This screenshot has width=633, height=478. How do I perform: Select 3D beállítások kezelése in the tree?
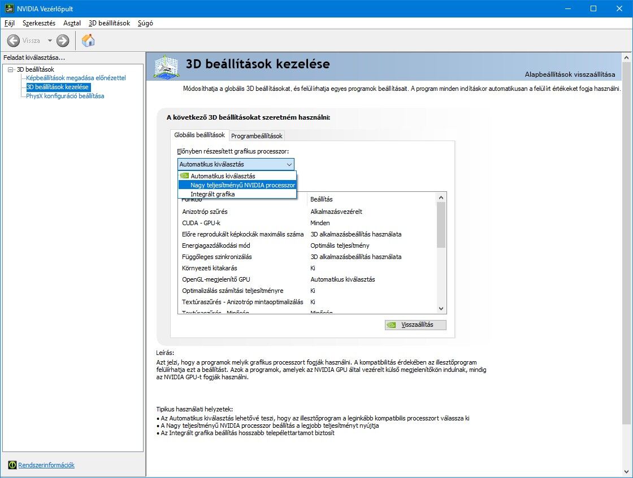coord(57,87)
